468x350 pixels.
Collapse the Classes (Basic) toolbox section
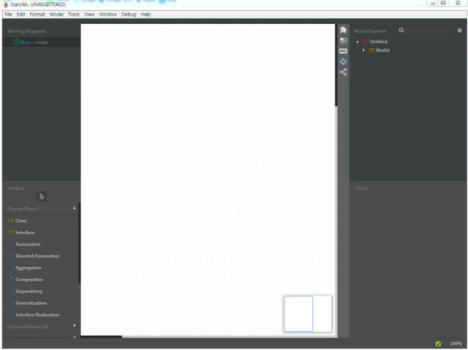tap(74, 208)
